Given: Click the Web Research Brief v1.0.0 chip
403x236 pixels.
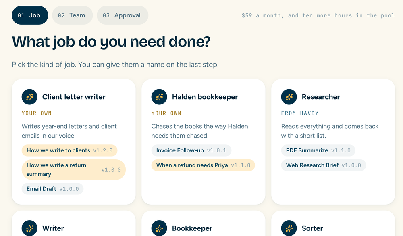Looking at the screenshot, I should pos(323,165).
